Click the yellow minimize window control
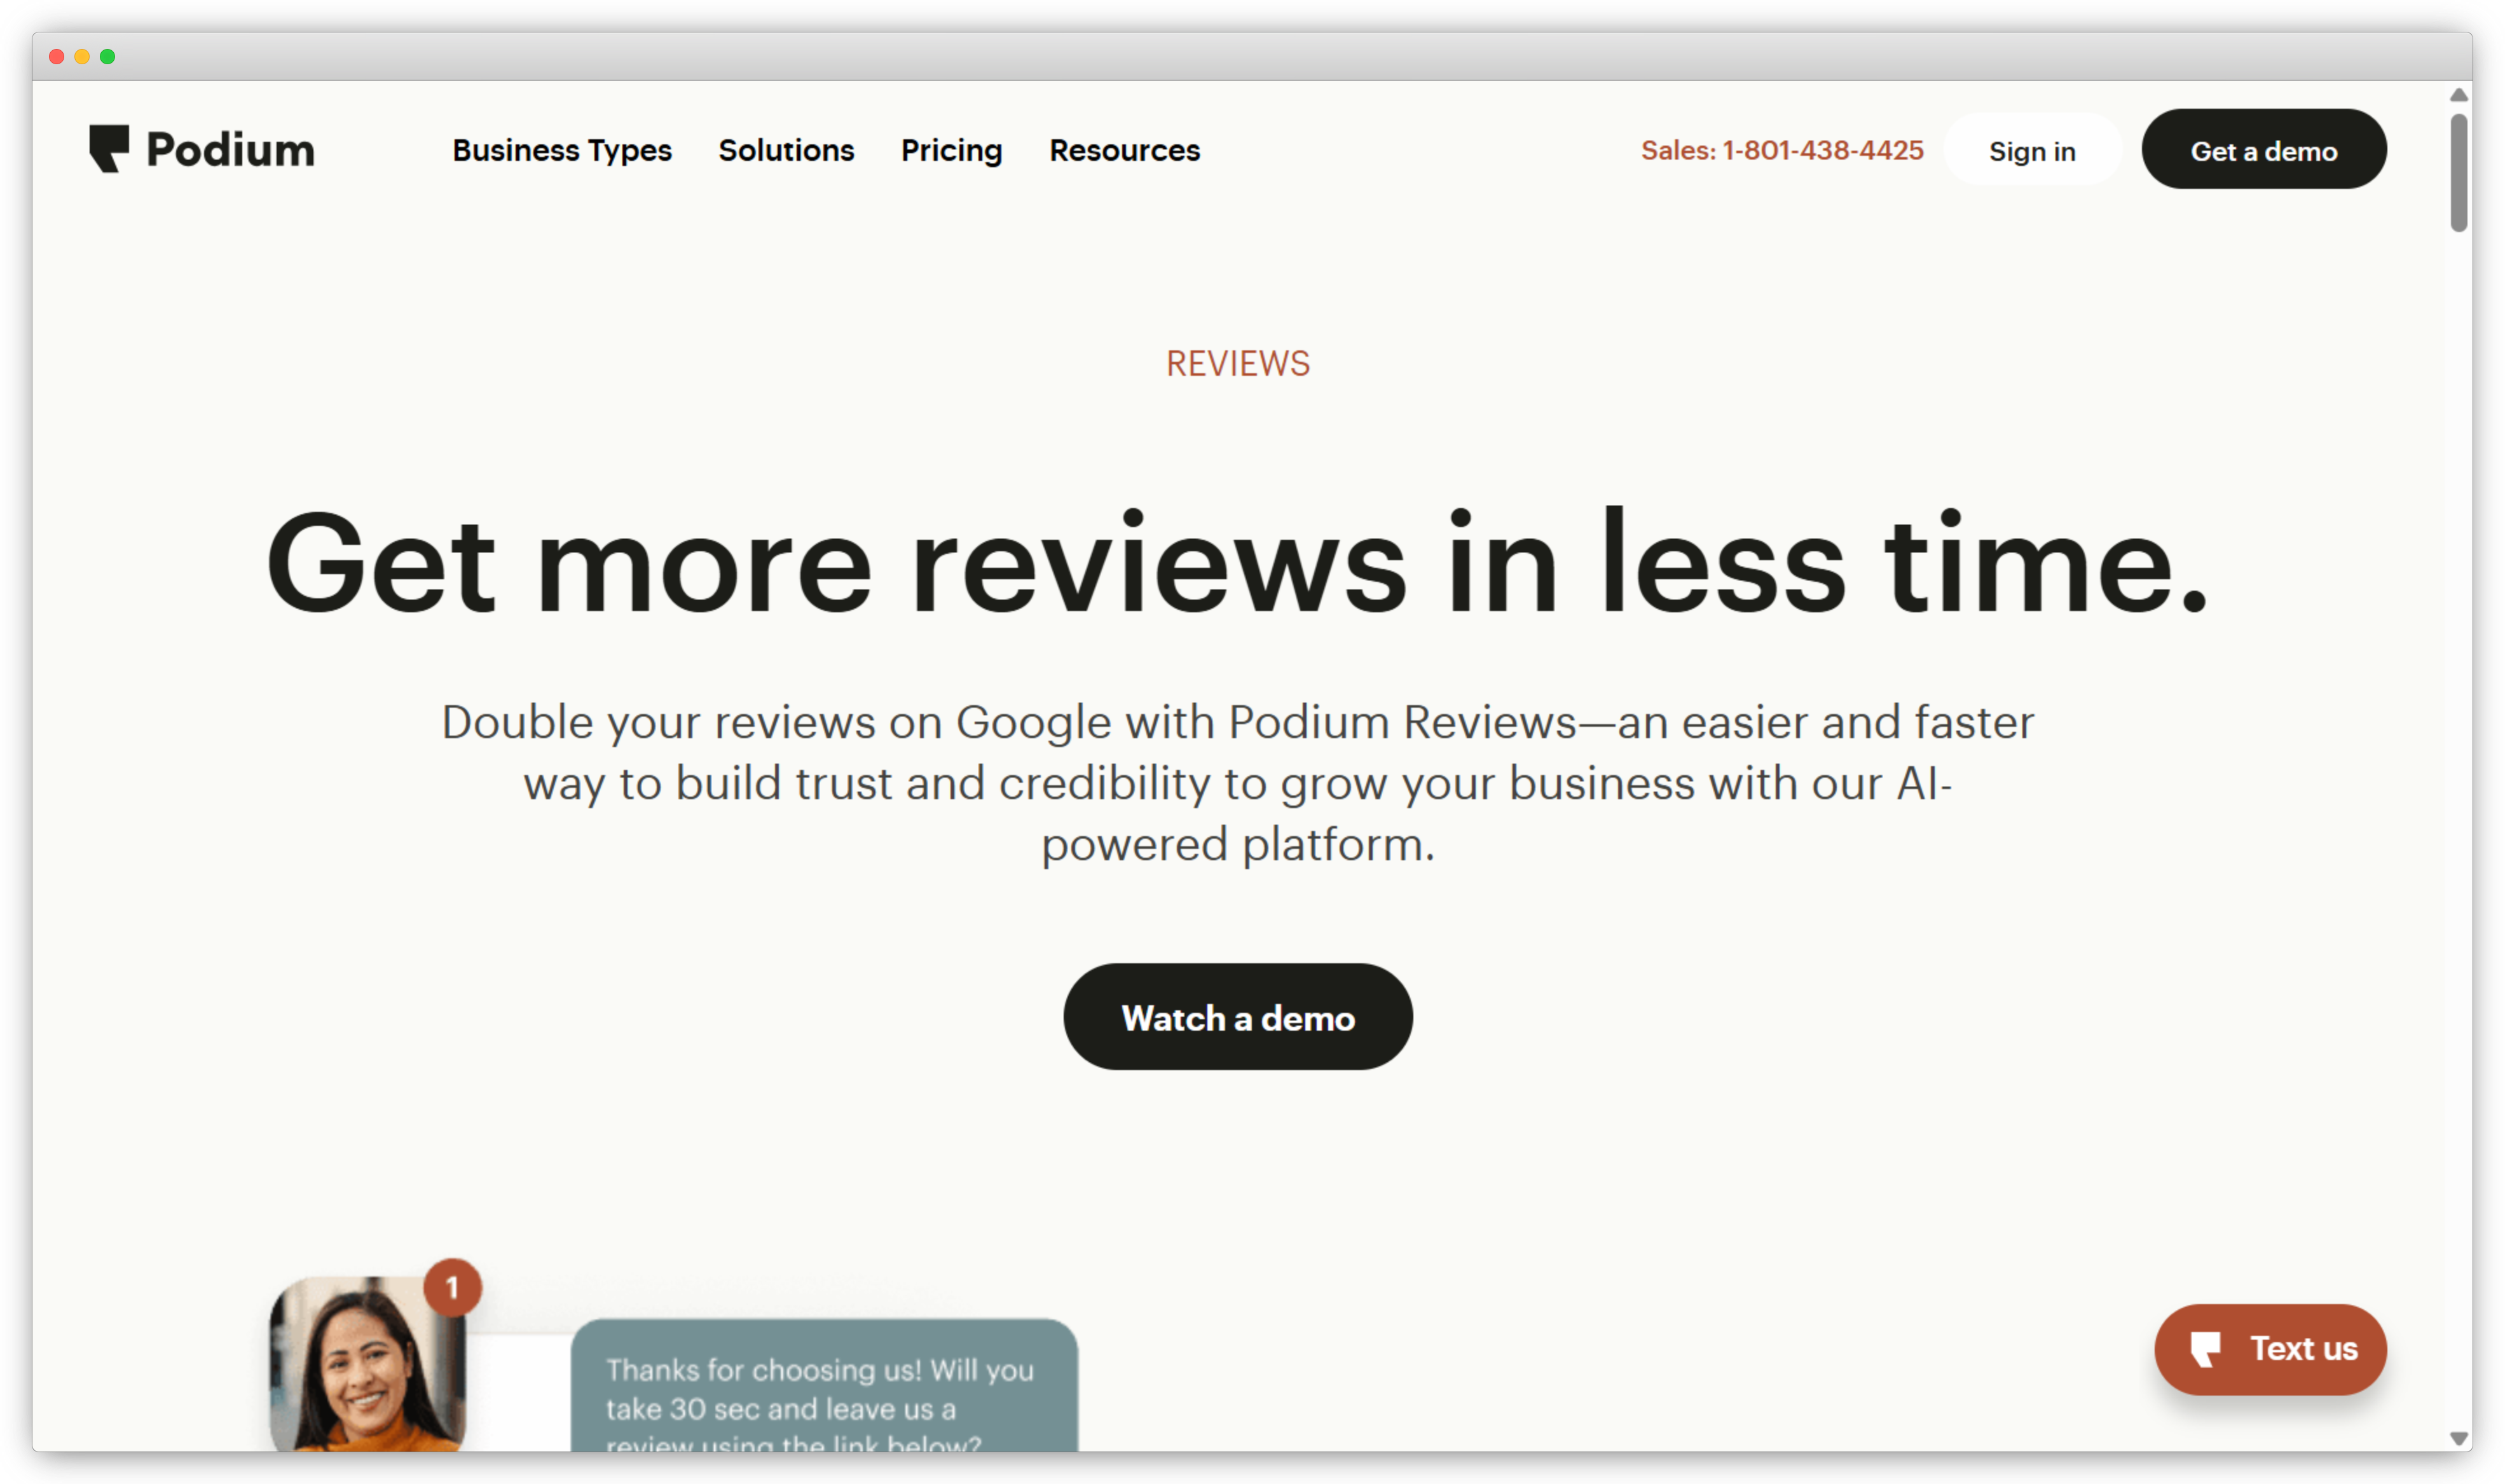The image size is (2505, 1484). (81, 57)
